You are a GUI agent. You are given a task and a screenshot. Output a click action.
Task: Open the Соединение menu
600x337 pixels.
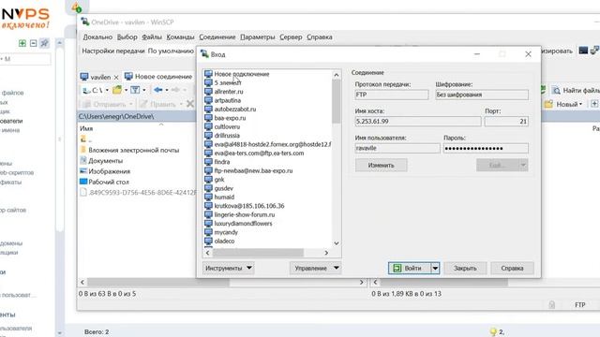217,37
